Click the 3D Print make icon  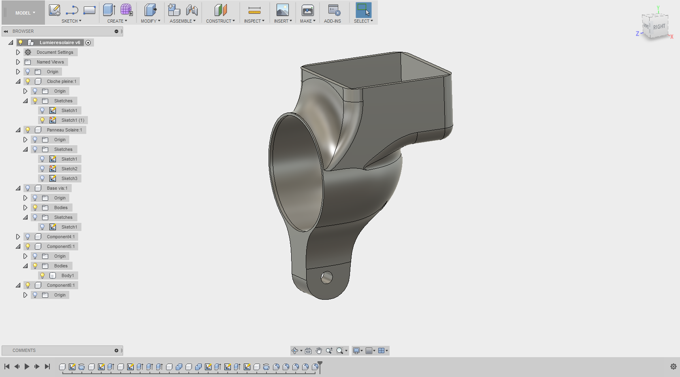click(x=308, y=10)
